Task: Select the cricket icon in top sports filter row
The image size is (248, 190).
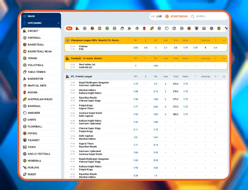Action: coord(77,28)
